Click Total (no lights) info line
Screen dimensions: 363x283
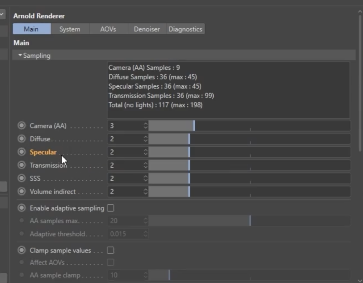[x=156, y=105]
